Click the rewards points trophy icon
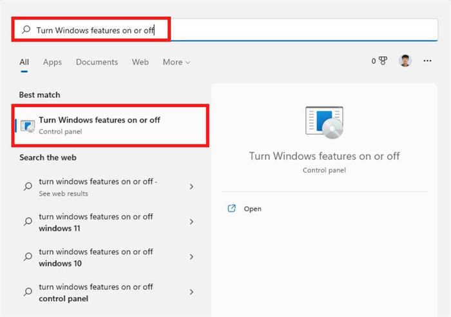 (381, 61)
